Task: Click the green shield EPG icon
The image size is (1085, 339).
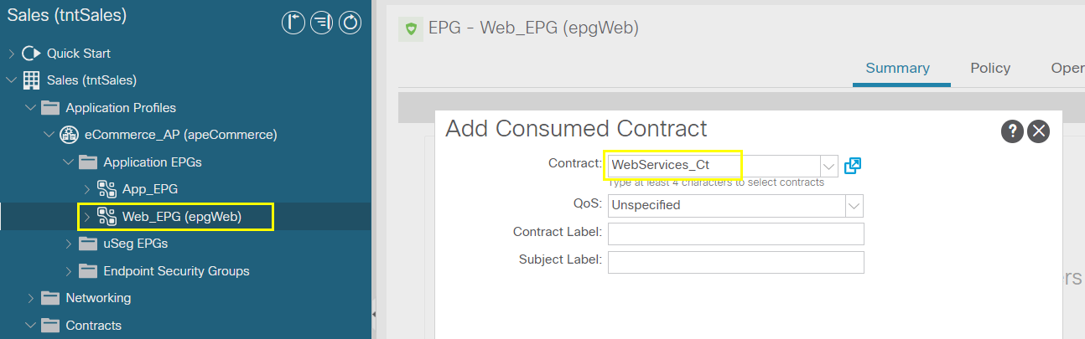Action: (x=411, y=28)
